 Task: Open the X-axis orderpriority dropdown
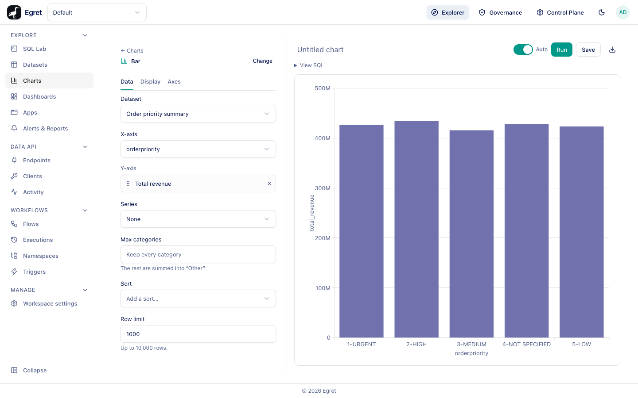click(198, 149)
